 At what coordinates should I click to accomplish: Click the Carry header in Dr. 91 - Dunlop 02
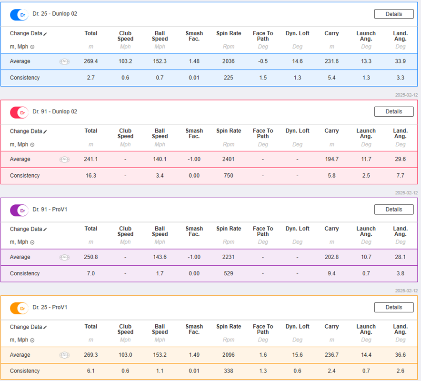331,131
